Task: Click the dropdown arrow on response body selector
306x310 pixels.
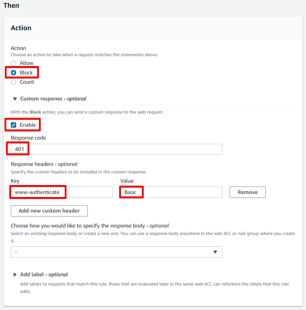Action: tap(215, 252)
